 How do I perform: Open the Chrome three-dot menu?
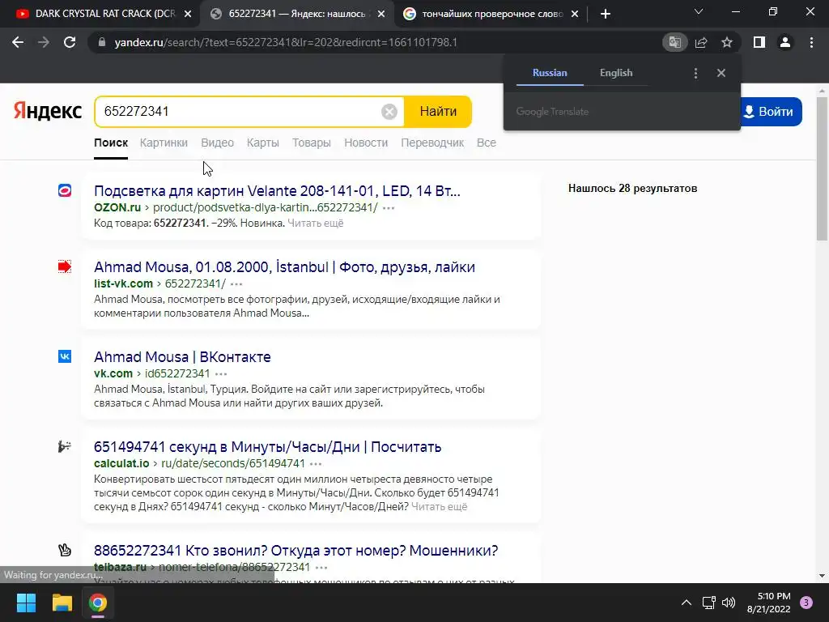coord(811,42)
